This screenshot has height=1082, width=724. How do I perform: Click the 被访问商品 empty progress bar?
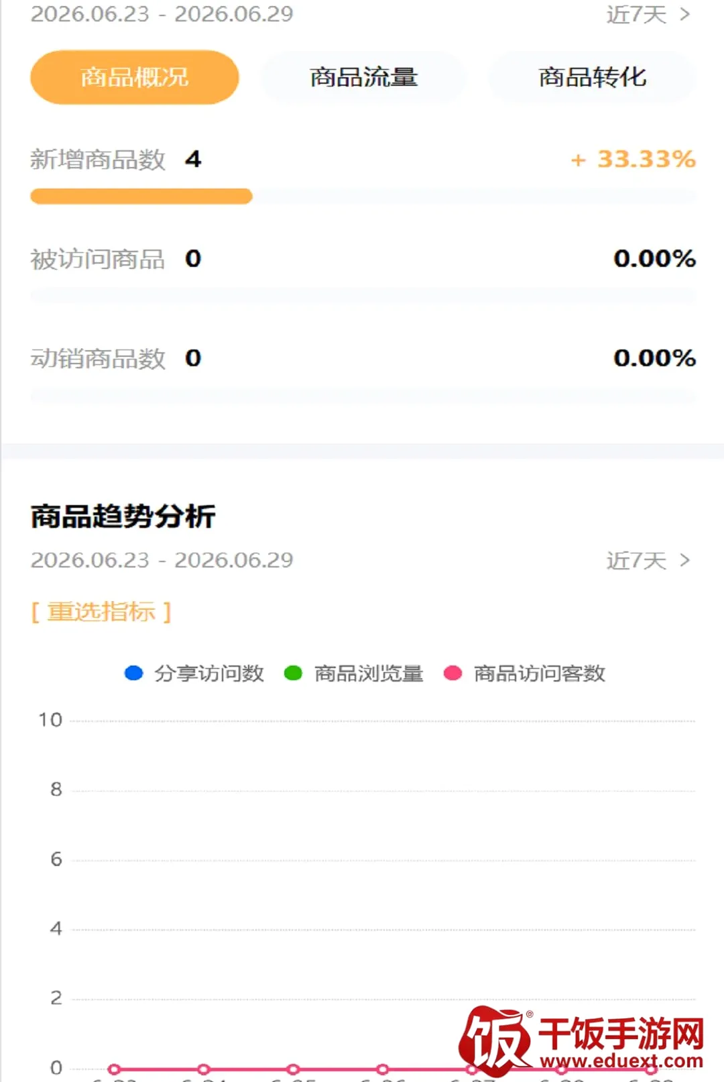click(363, 296)
